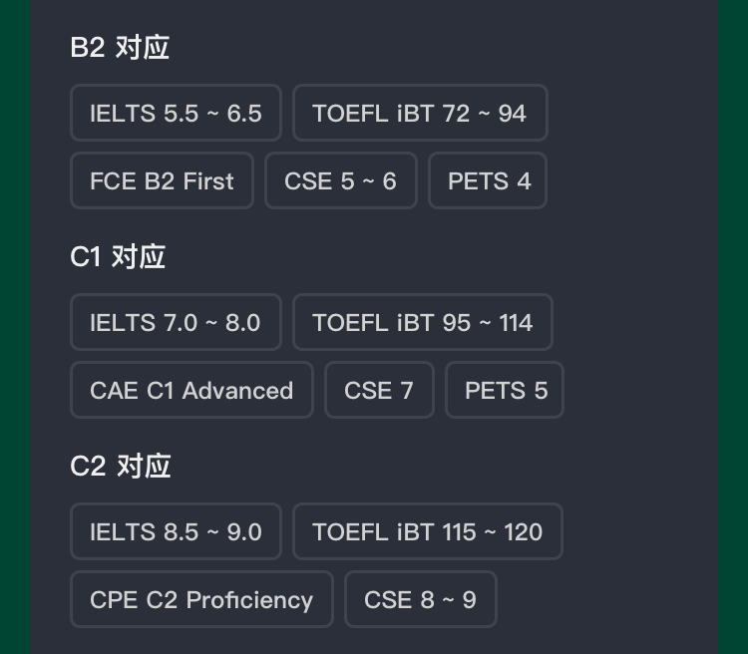Click the green margin left of the card
Image resolution: width=748 pixels, height=654 pixels.
click(14, 327)
